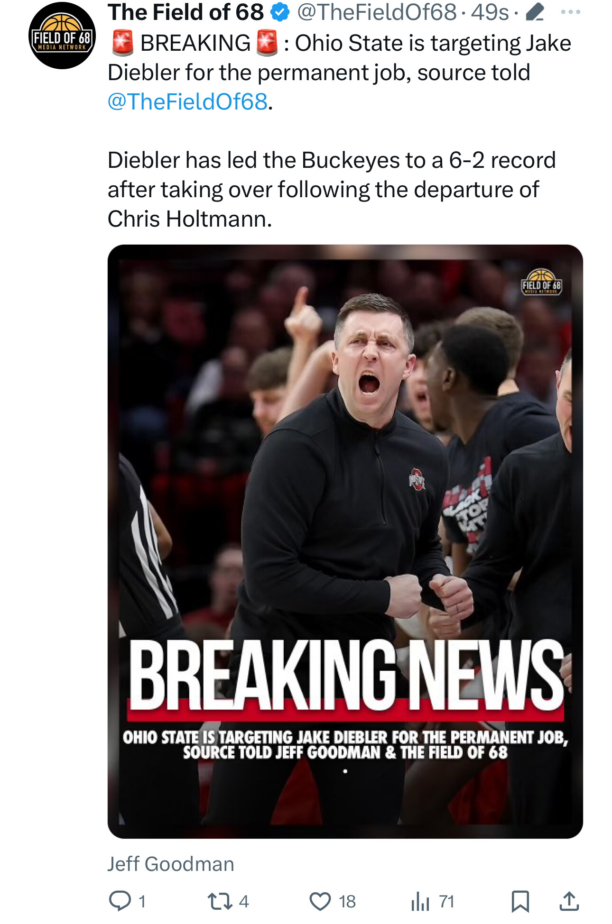
Task: Bookmark this tweet
Action: 520,901
